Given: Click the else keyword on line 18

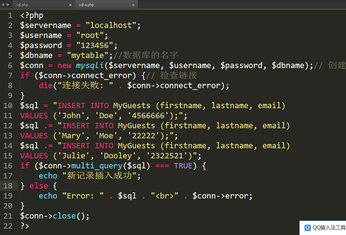Looking at the screenshot, I should pyautogui.click(x=39, y=186).
